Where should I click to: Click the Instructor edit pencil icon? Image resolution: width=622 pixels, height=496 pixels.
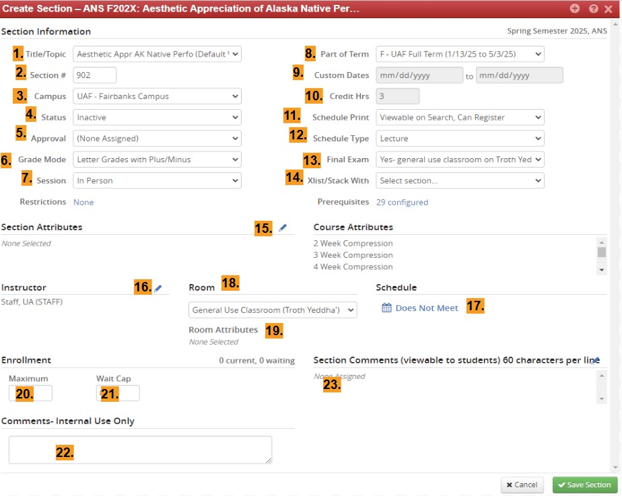click(158, 288)
